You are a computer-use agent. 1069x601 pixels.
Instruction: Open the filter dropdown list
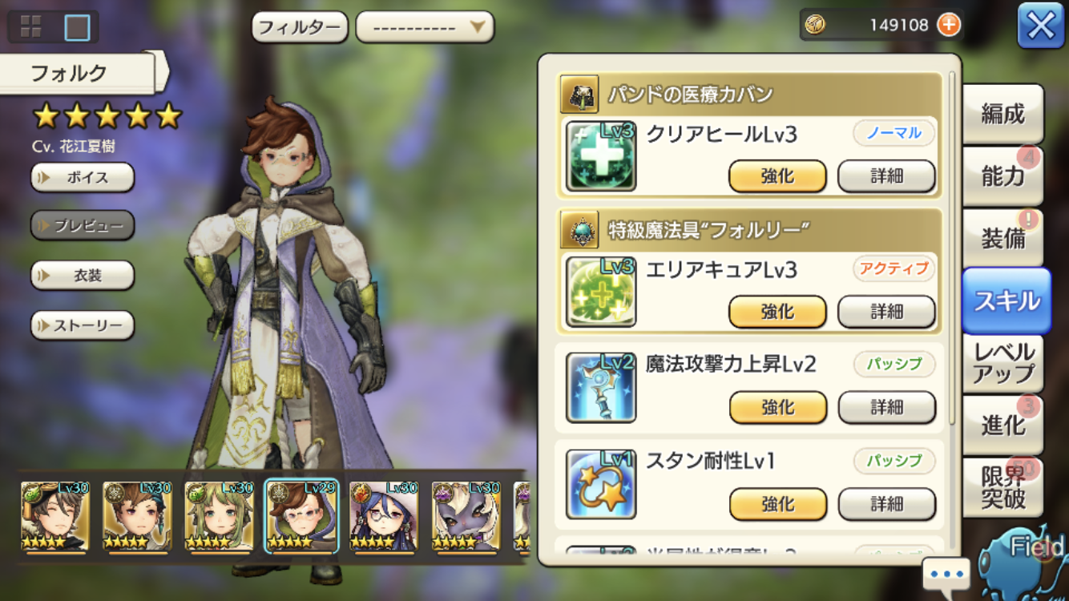click(x=425, y=27)
